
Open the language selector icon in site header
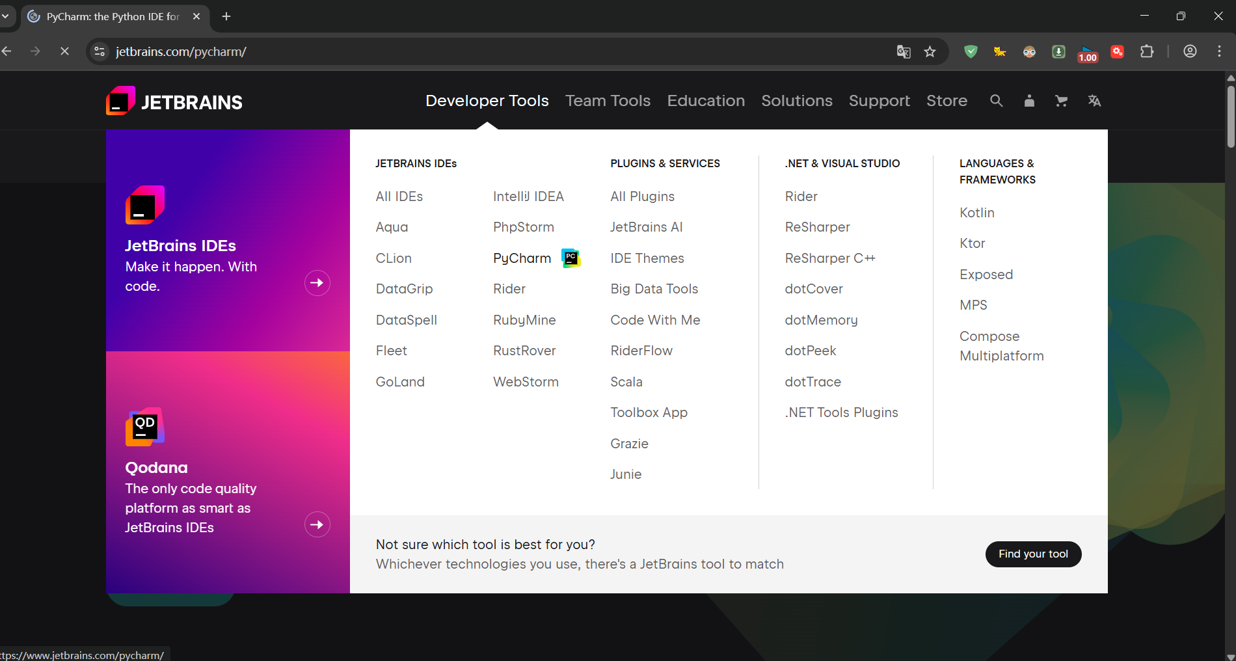coord(1094,101)
